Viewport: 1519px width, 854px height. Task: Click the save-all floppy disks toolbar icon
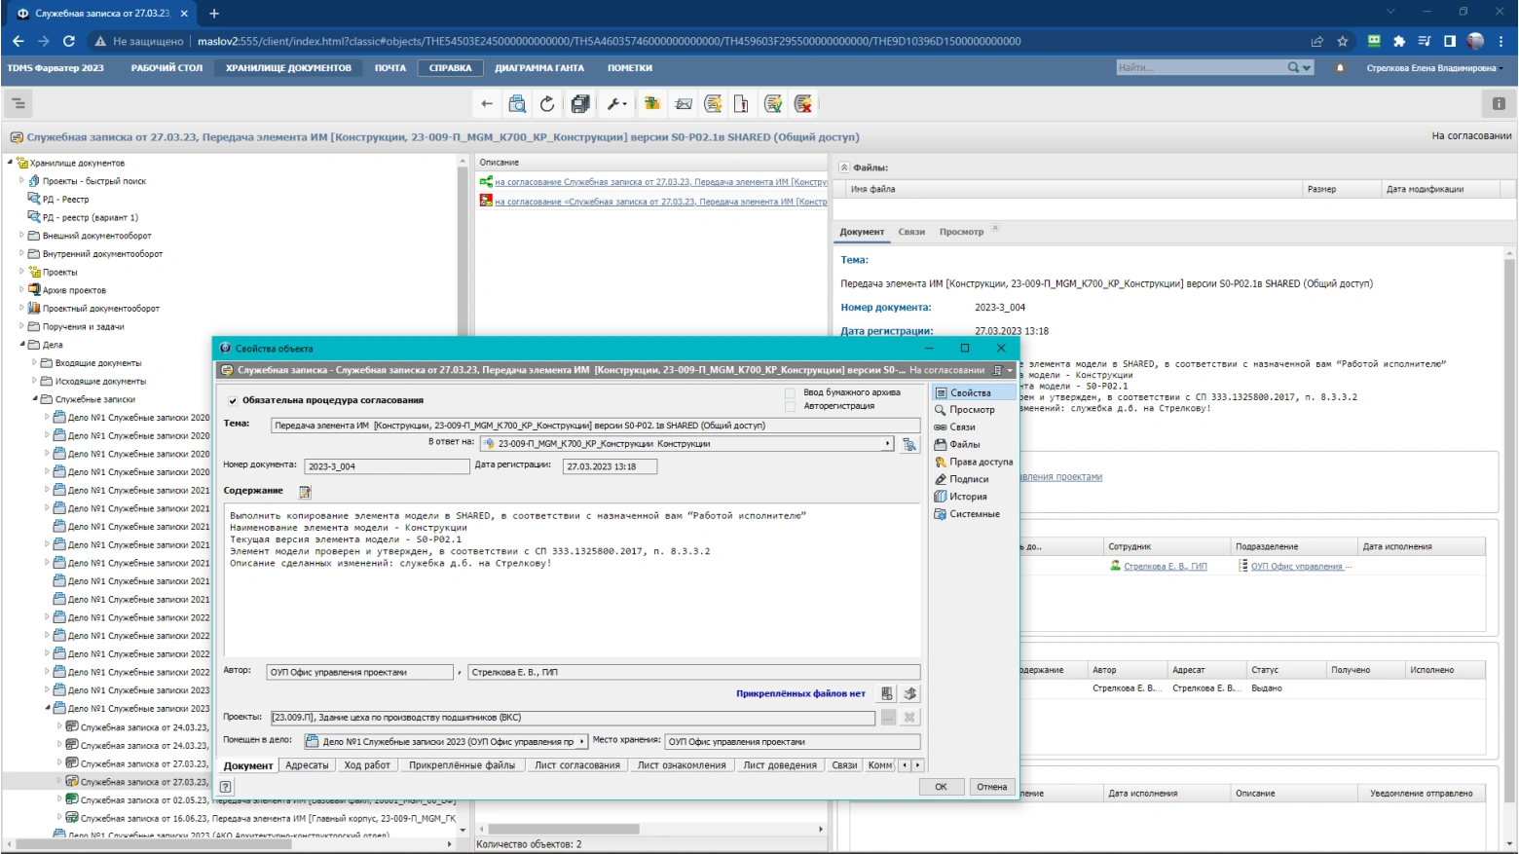580,104
